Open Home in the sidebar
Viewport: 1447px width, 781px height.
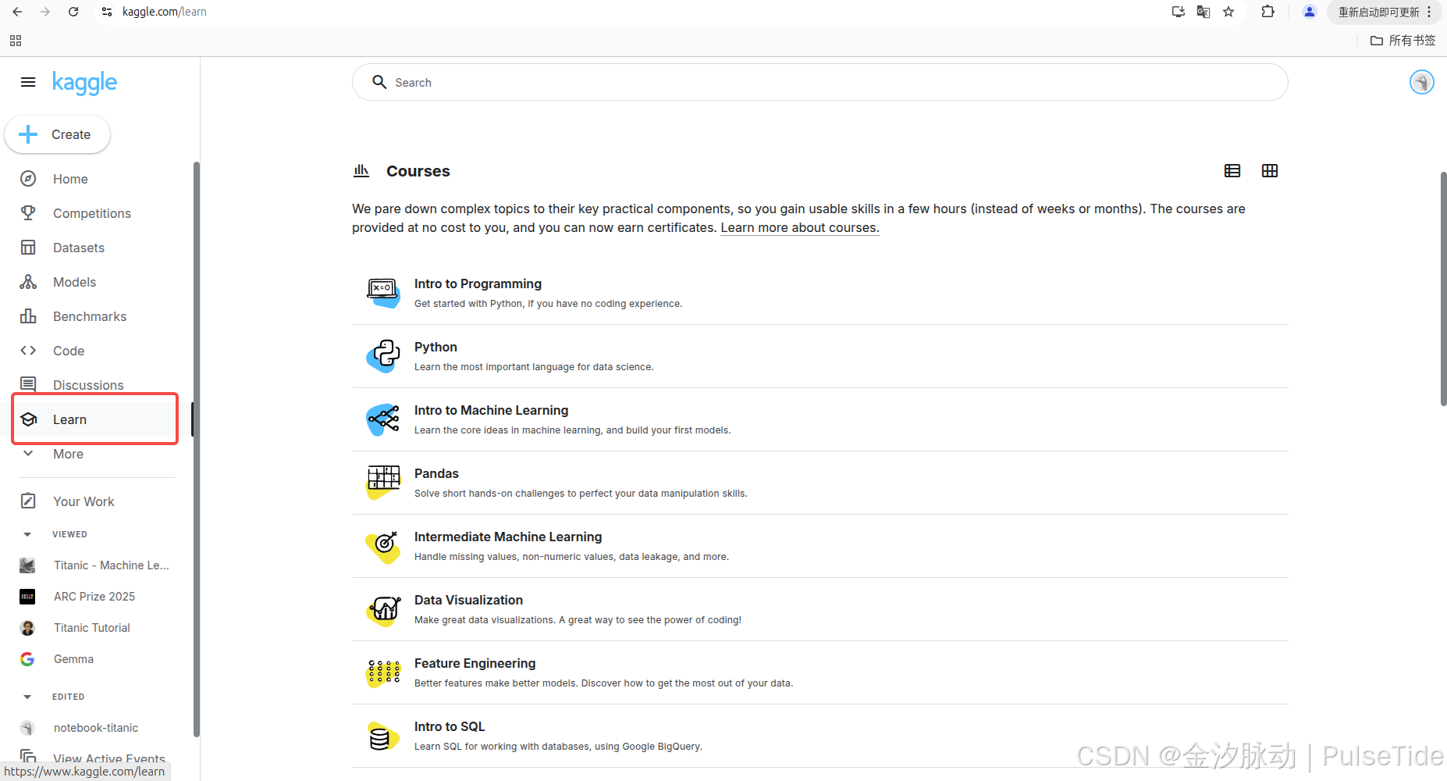tap(70, 179)
